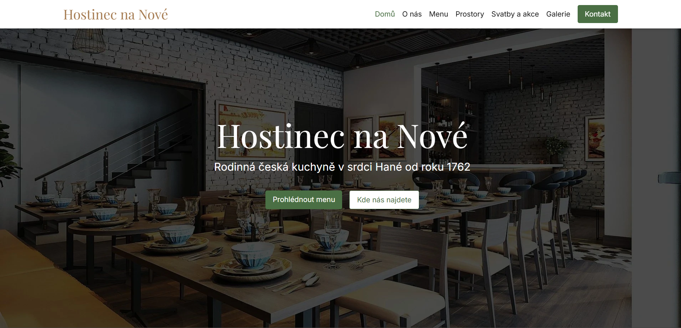Click the Prohlédnout menu button
The height and width of the screenshot is (328, 681).
pos(304,200)
